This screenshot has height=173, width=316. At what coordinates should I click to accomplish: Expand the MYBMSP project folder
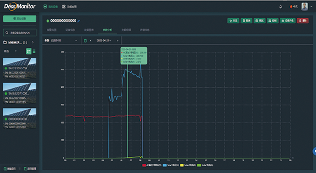coord(33,42)
